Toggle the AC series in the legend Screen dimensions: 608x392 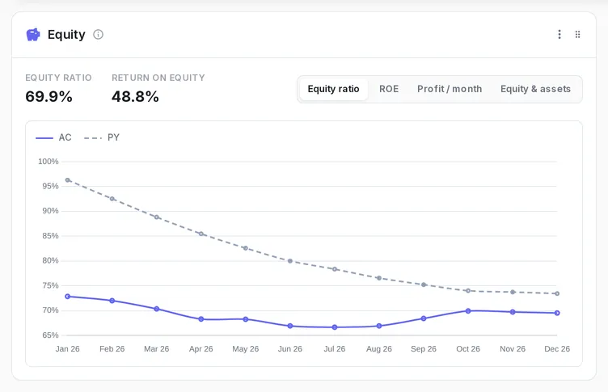tap(54, 137)
